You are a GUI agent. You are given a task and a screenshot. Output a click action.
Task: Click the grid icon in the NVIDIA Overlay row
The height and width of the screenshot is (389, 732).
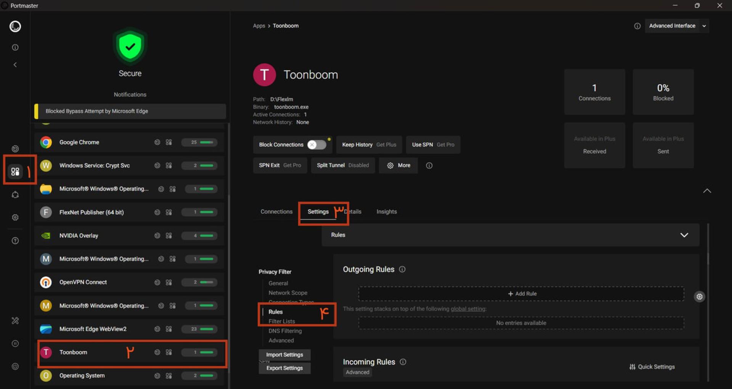169,235
